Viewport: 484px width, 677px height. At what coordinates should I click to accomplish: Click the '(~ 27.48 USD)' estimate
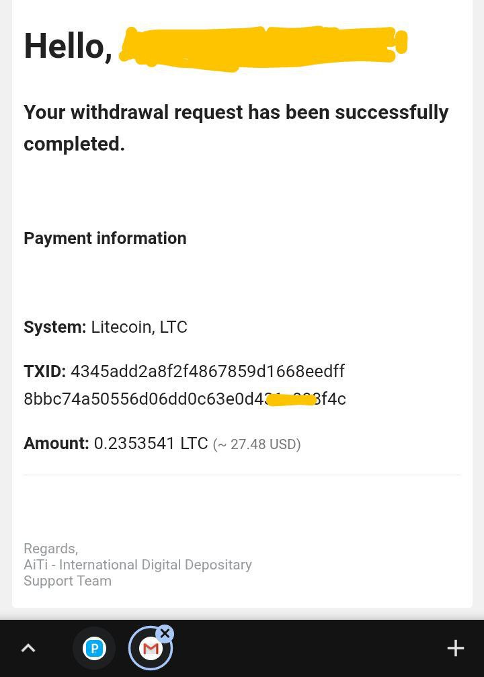pyautogui.click(x=257, y=444)
